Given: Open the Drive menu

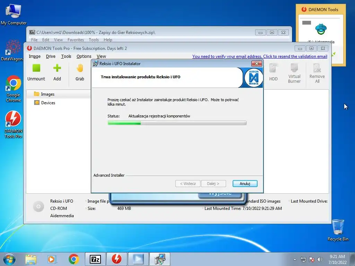Looking at the screenshot, I should 51,56.
